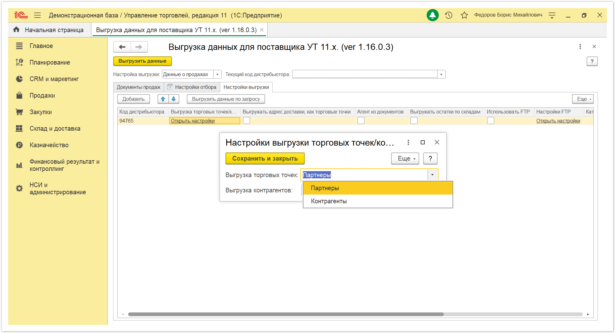The height and width of the screenshot is (333, 615).
Task: Click the Выгрузить данные button
Action: click(142, 61)
